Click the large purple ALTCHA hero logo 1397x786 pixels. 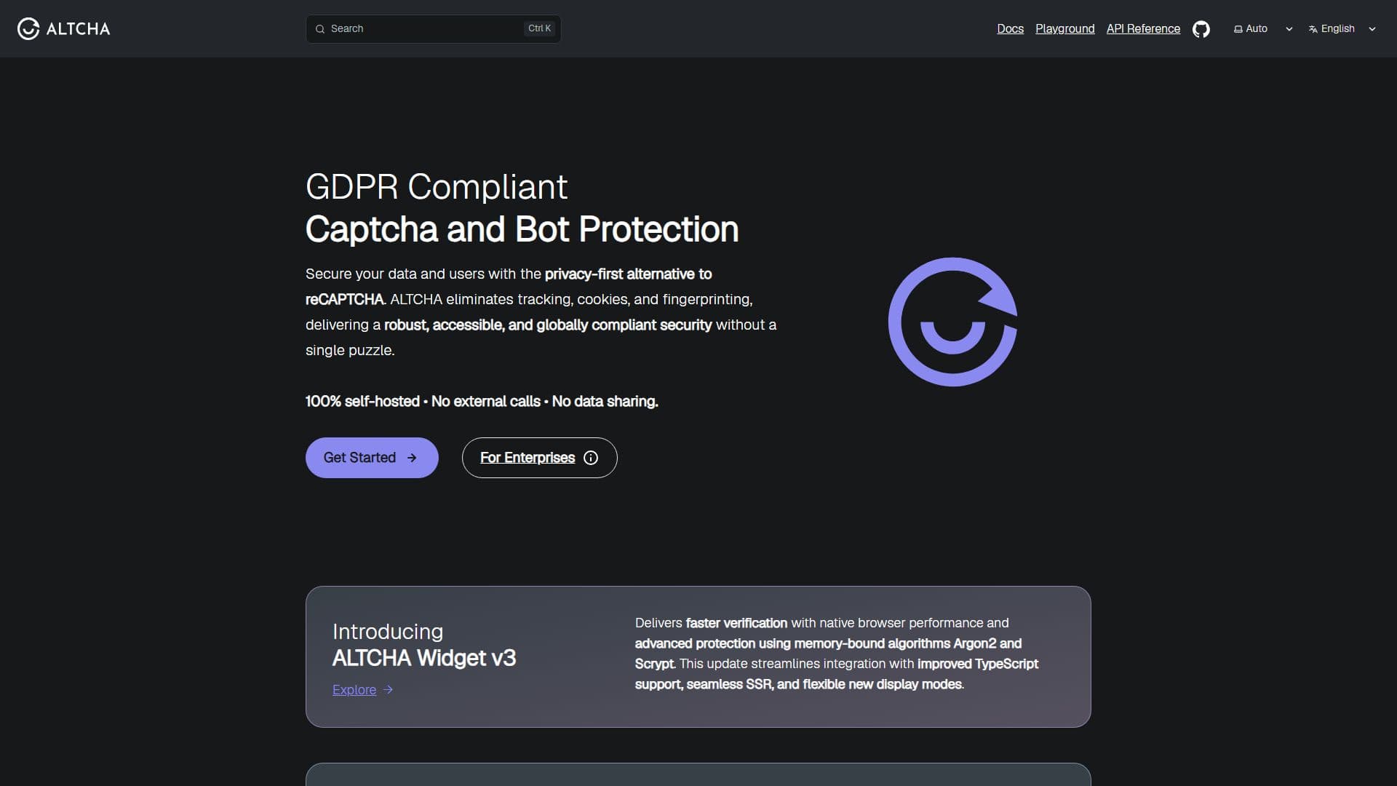coord(952,322)
